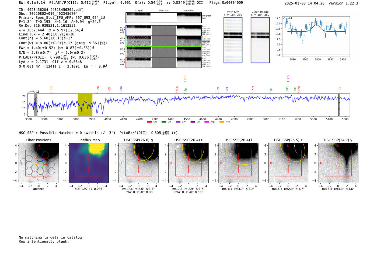Viewport: 377px width, 256px height.
Task: Click the 'Row intentionally blank.' text
Action: coord(44,241)
